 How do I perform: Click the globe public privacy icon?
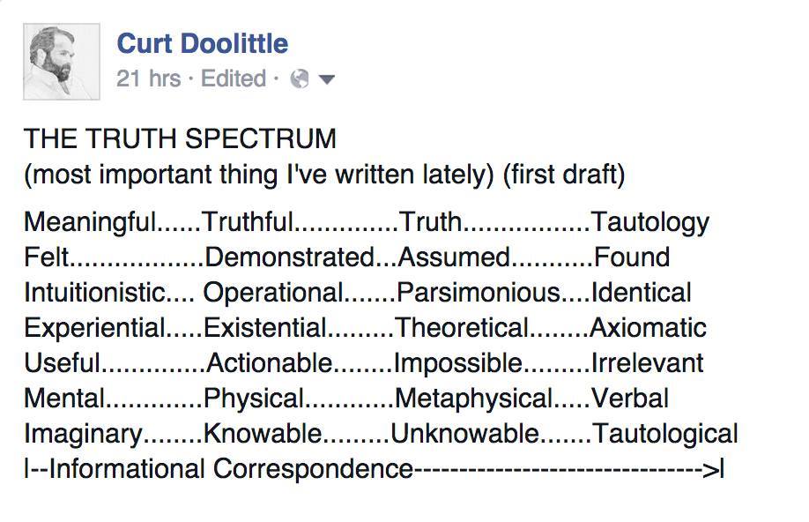[x=300, y=79]
